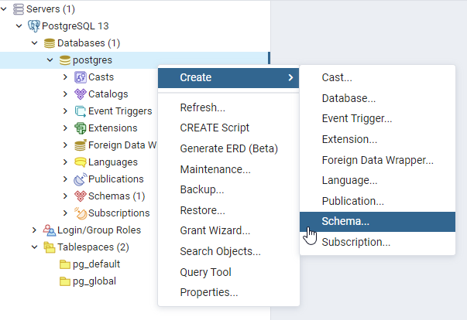Click the Casts node icon
The image size is (467, 320).
coord(80,77)
